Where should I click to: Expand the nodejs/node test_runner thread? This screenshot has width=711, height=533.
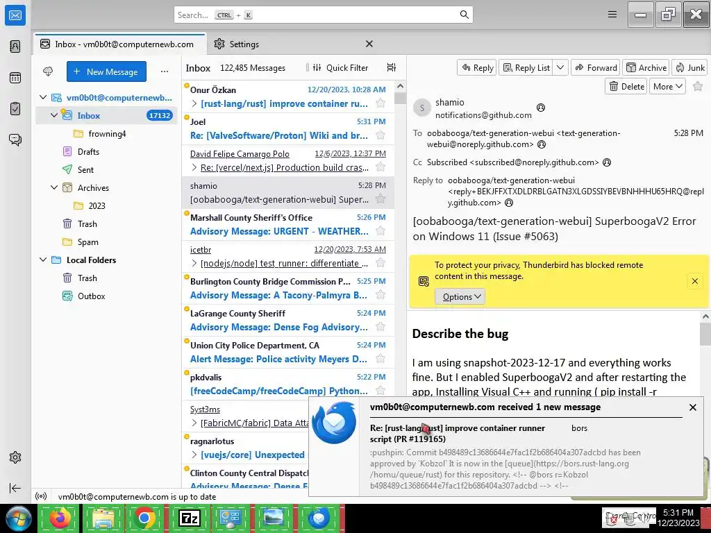coord(194,263)
